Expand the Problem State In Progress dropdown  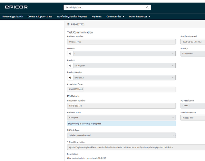pyautogui.click(x=121, y=118)
